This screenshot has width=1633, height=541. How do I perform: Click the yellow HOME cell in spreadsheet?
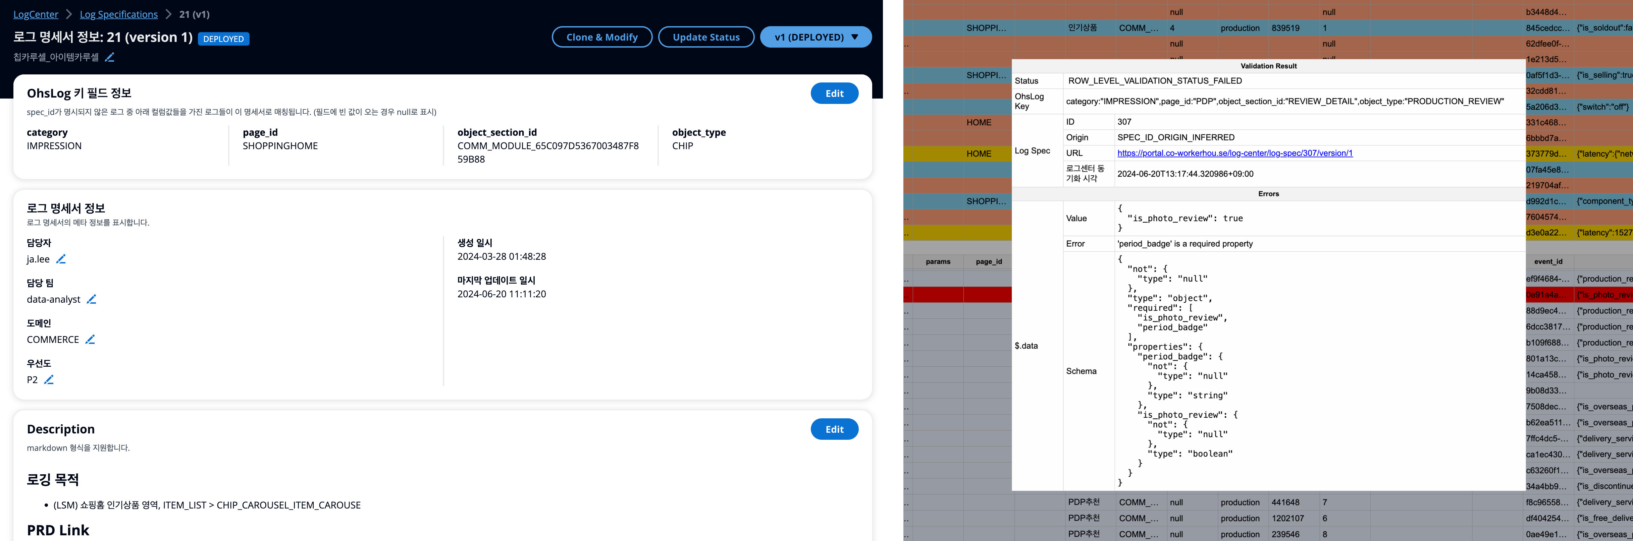pyautogui.click(x=988, y=154)
